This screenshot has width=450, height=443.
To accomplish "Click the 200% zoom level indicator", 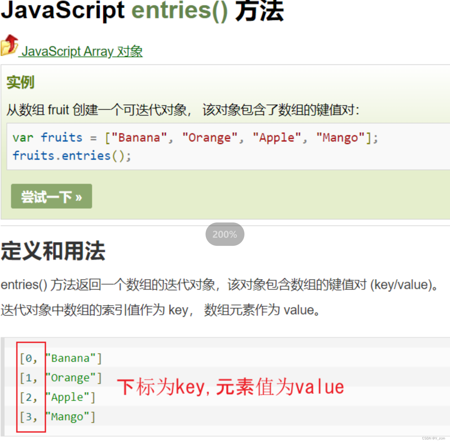I will pos(225,234).
